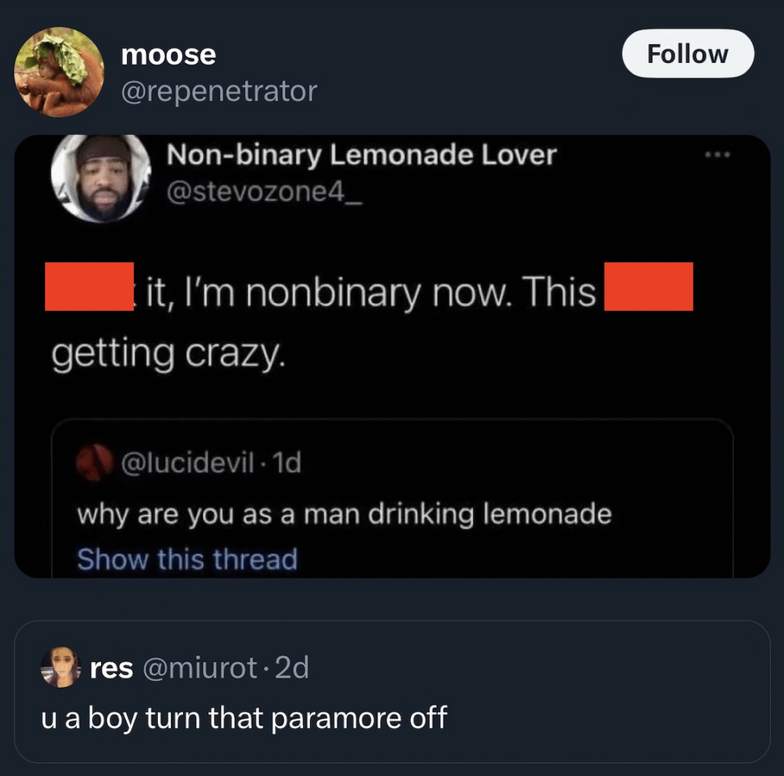Select the @repenetrator handle

[218, 90]
